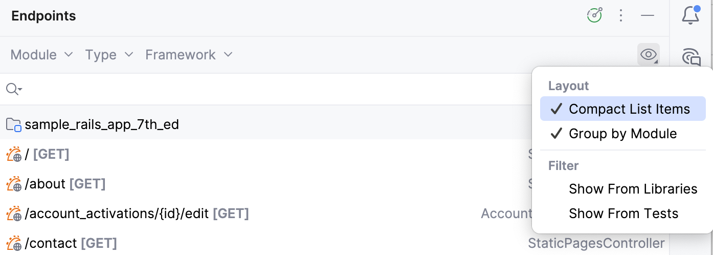Click the search magnifier icon
The height and width of the screenshot is (255, 713).
(13, 90)
